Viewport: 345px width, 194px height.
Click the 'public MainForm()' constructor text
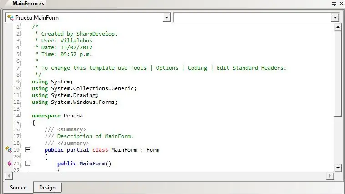(84, 163)
